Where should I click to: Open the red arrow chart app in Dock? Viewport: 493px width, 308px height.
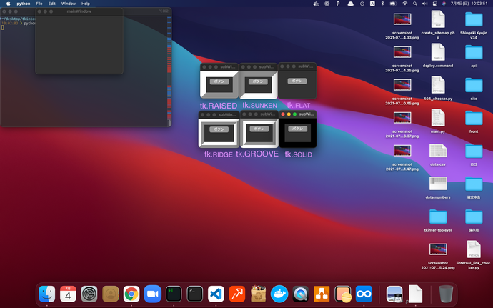click(x=237, y=294)
